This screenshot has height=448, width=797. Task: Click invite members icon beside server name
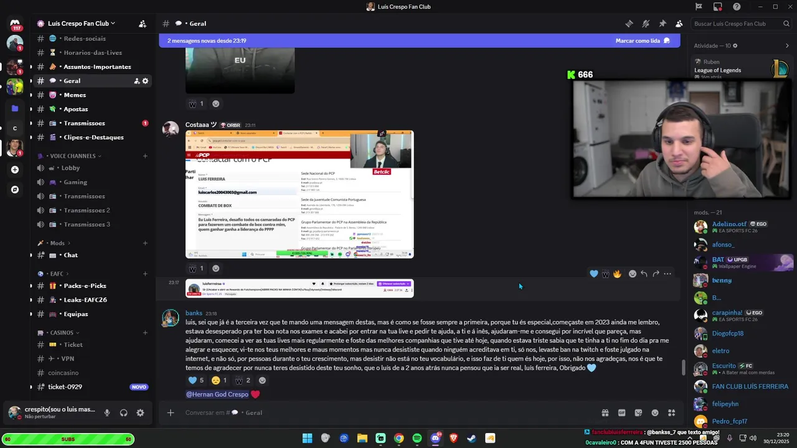(143, 24)
